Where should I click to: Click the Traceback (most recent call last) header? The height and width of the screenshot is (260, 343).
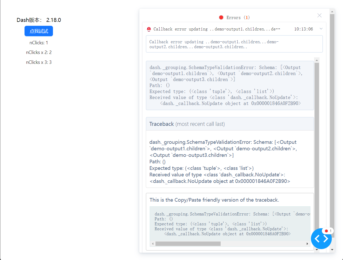(230, 124)
